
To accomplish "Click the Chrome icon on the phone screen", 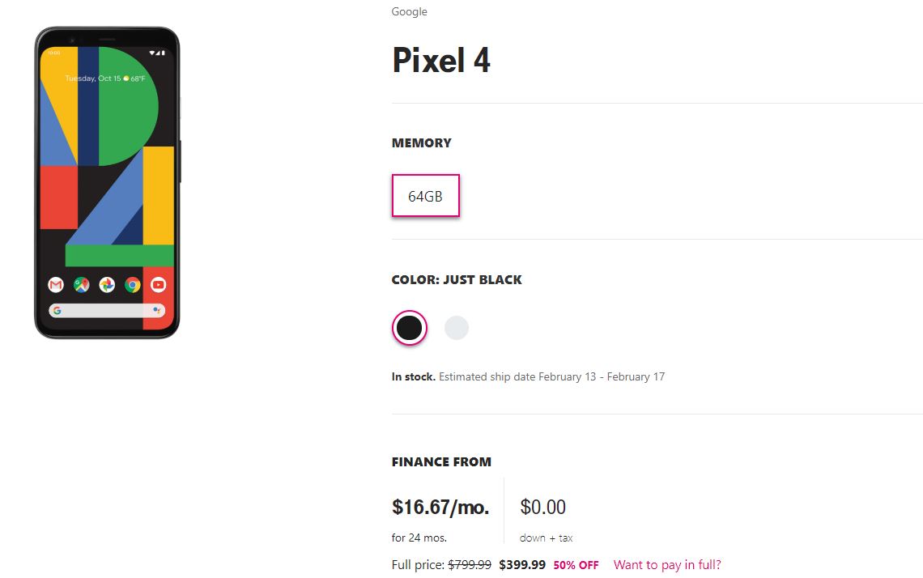I will [x=133, y=285].
